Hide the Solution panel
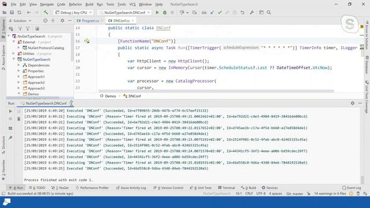 click(69, 21)
